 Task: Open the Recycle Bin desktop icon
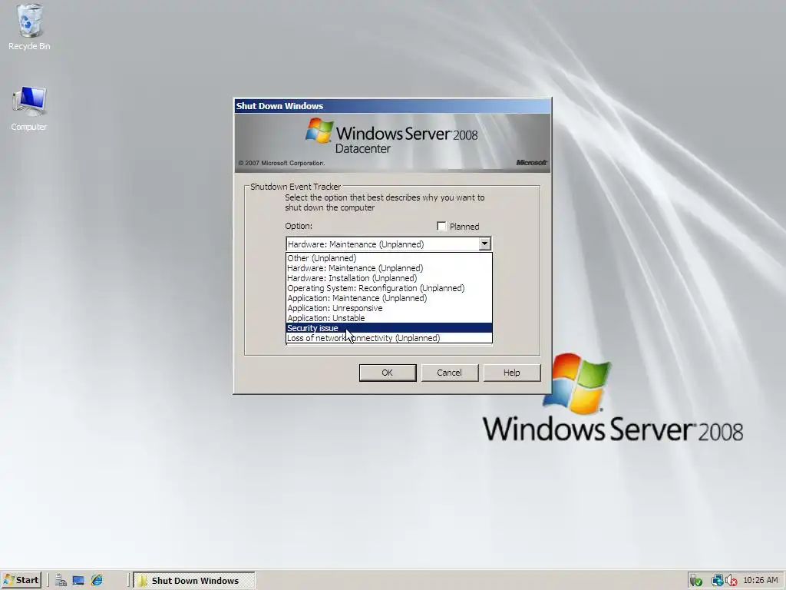[x=30, y=27]
